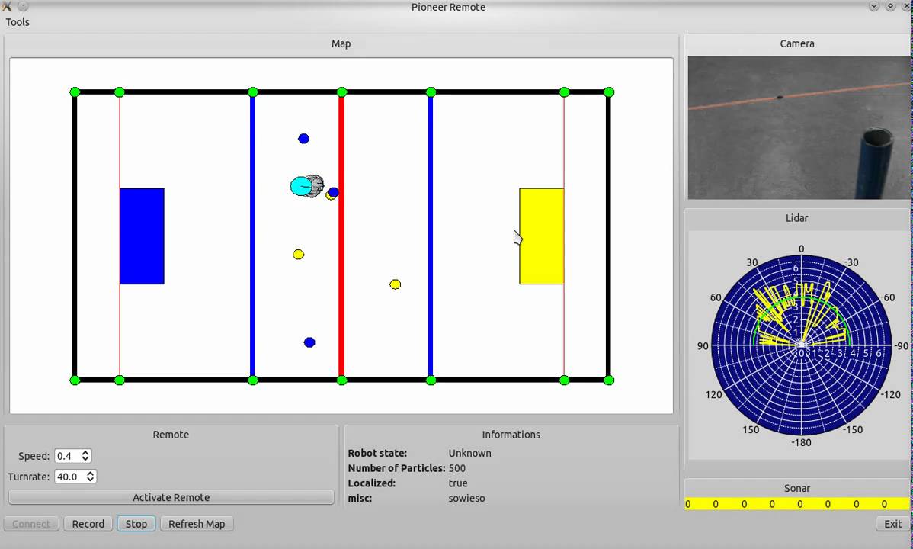Decrease Speed with down arrow

[x=85, y=459]
